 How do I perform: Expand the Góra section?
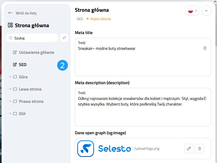(10, 77)
